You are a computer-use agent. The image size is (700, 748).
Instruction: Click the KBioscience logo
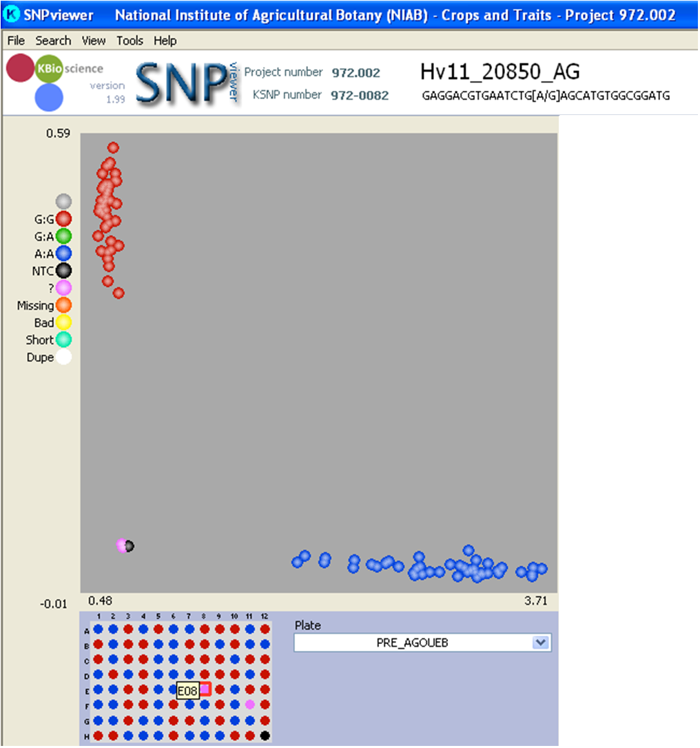click(x=55, y=82)
